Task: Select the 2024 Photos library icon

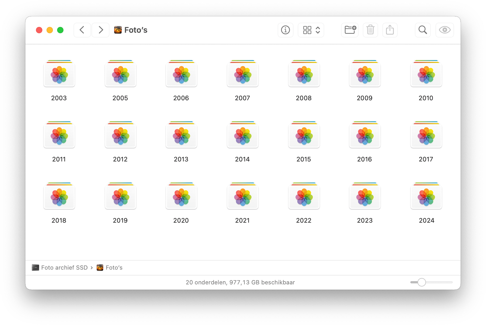Action: pos(426,196)
